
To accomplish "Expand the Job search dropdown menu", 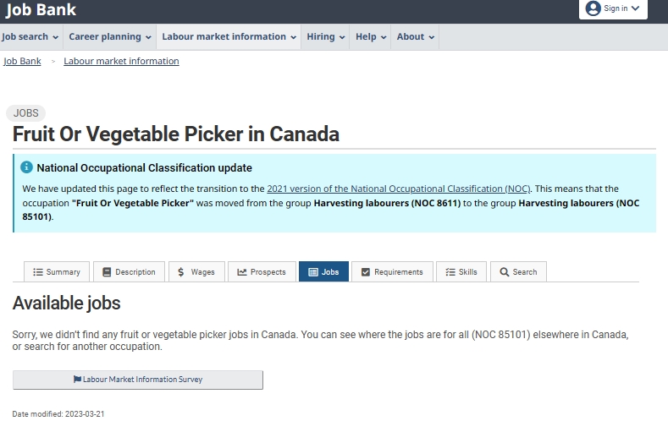I will coord(30,37).
